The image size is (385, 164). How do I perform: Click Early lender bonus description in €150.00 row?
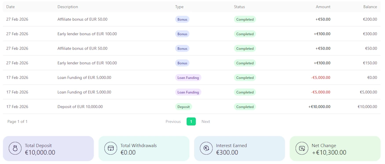click(x=87, y=63)
